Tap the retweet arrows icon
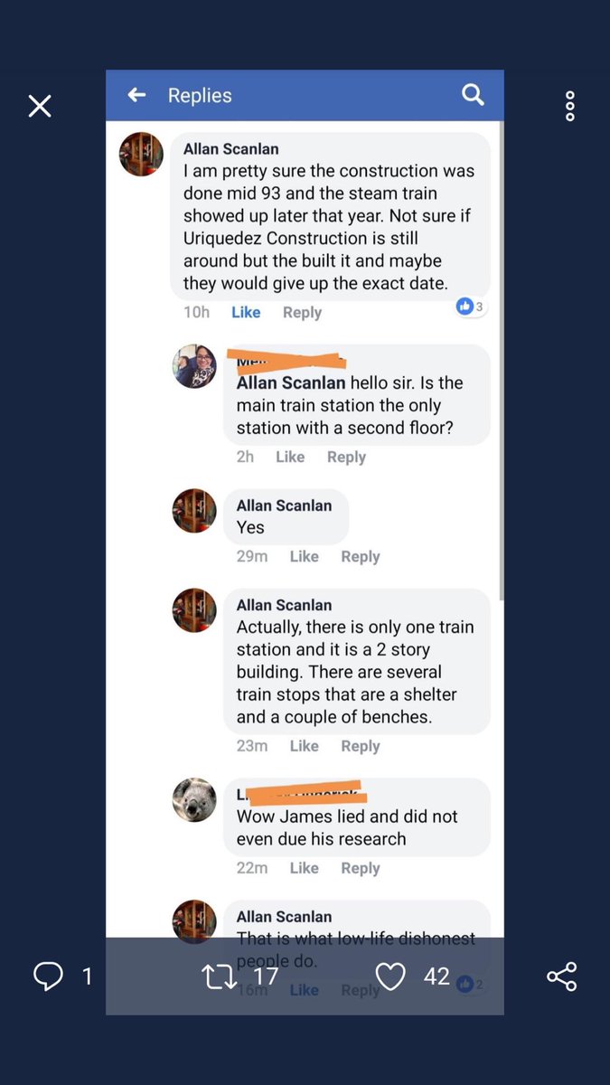This screenshot has height=1085, width=610. [219, 976]
